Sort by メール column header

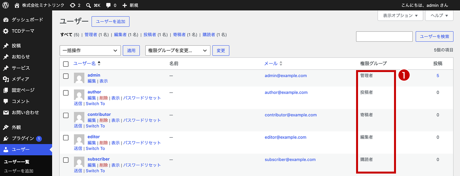pos(273,64)
